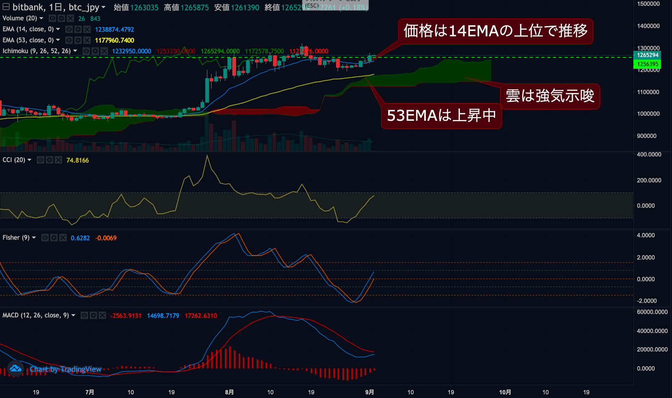Open the Chart by TradingView link
Viewport: 672px width, 398px height.
[x=66, y=369]
